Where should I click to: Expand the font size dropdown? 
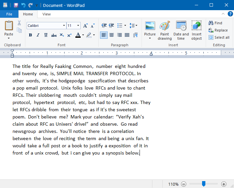pos(78,26)
